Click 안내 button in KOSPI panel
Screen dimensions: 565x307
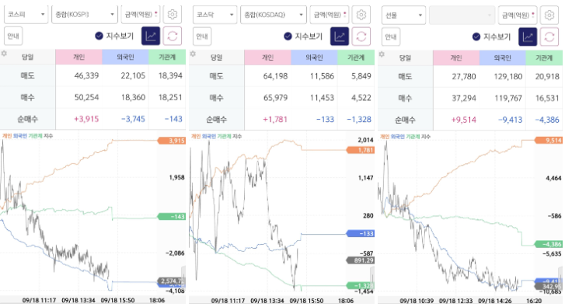[13, 36]
